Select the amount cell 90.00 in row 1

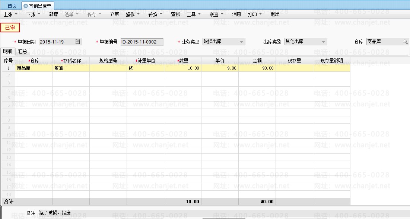257,68
